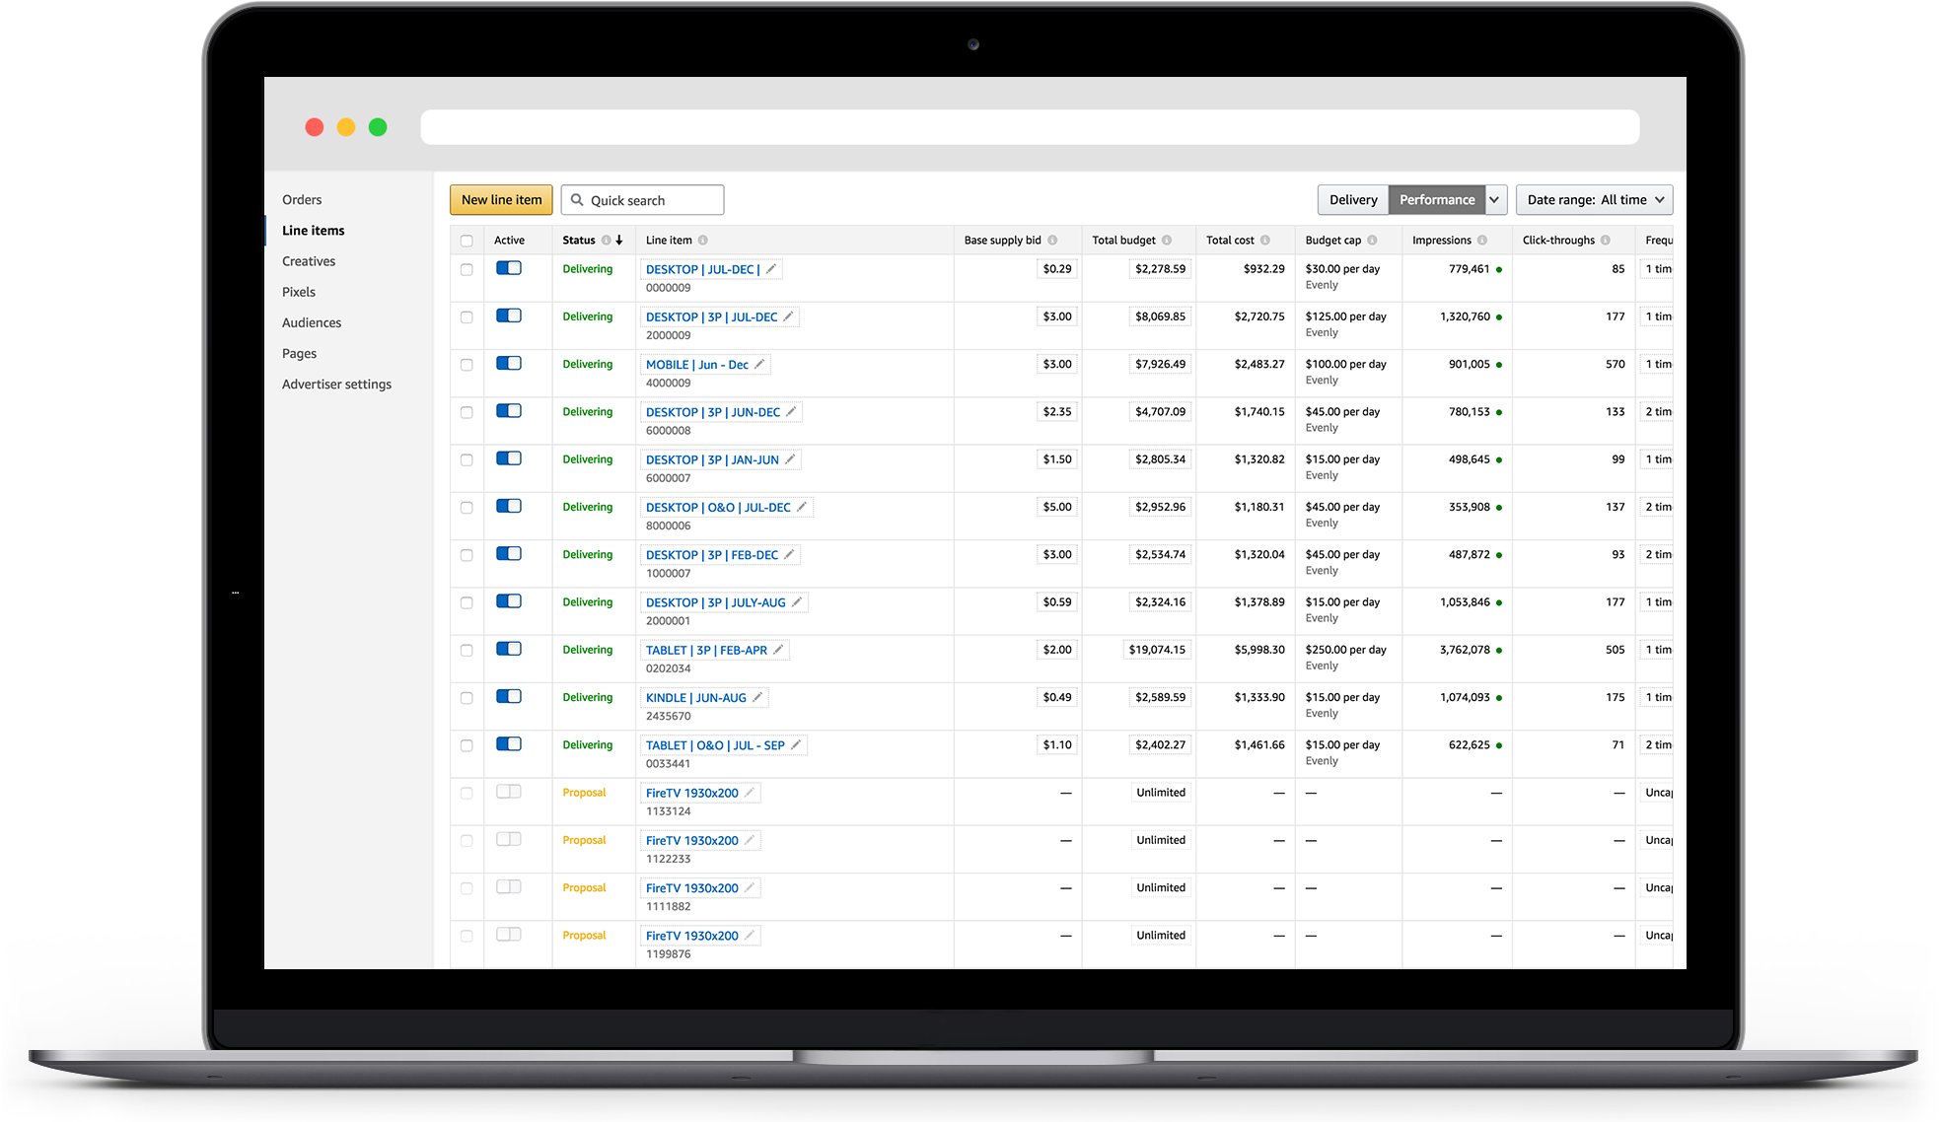Viewport: 1940px width, 1122px height.
Task: Click info icon next to Base supply bid
Action: (x=1052, y=241)
